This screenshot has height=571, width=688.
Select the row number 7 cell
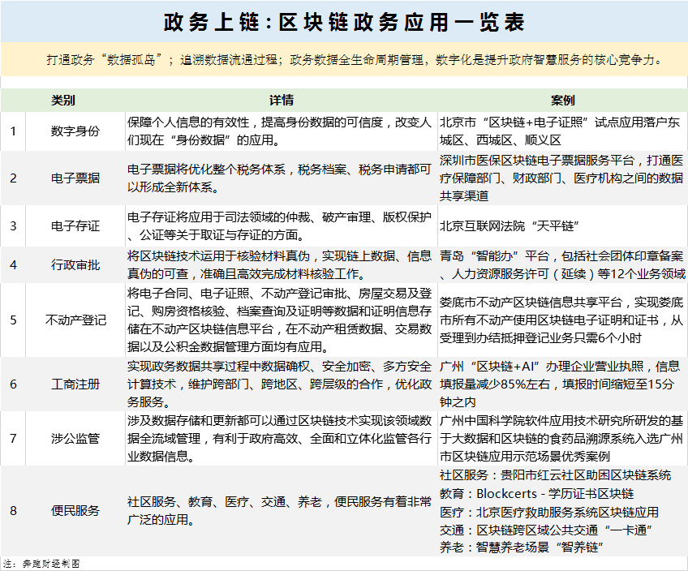pyautogui.click(x=13, y=438)
